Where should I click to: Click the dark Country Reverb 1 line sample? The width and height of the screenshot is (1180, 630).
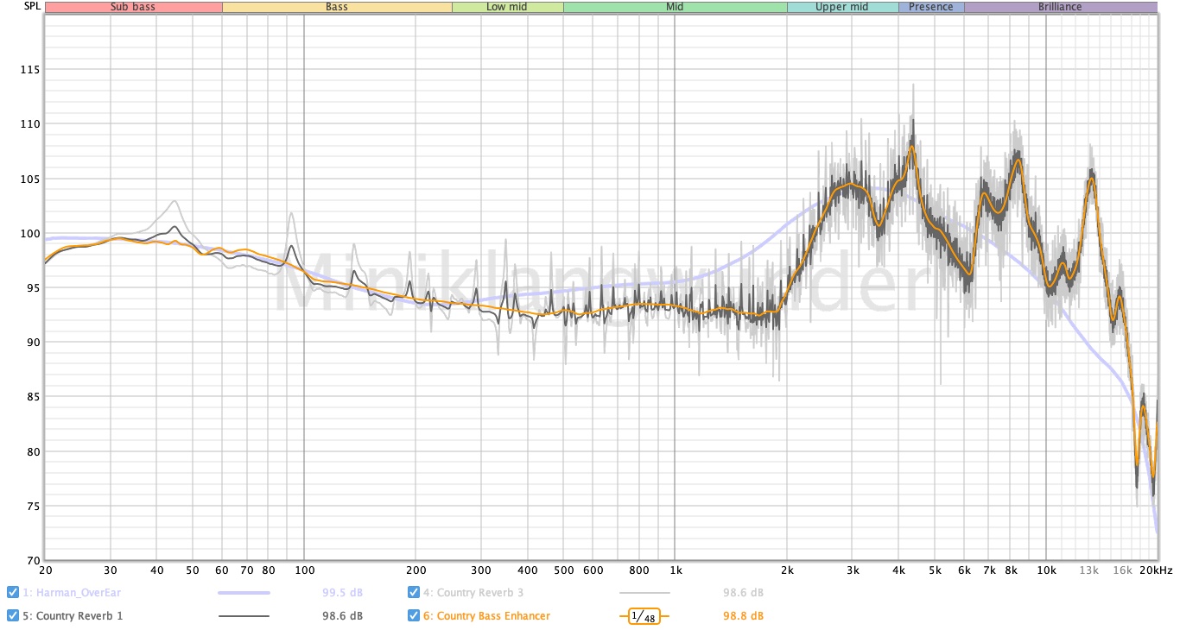click(244, 616)
